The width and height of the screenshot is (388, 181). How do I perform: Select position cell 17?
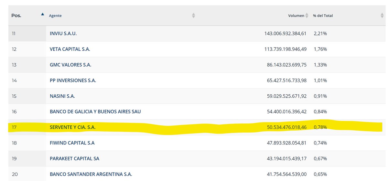(27, 127)
